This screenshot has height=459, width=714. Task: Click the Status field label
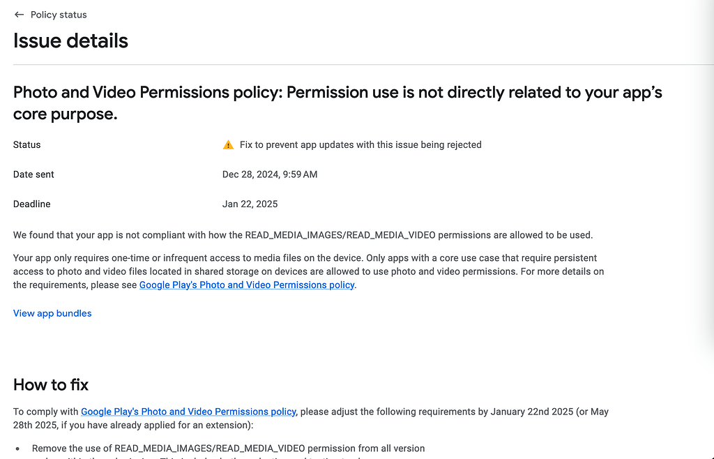(x=26, y=144)
